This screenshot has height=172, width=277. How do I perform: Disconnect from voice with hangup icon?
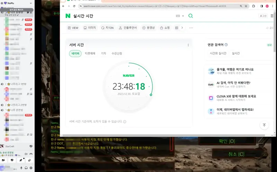pos(31,154)
